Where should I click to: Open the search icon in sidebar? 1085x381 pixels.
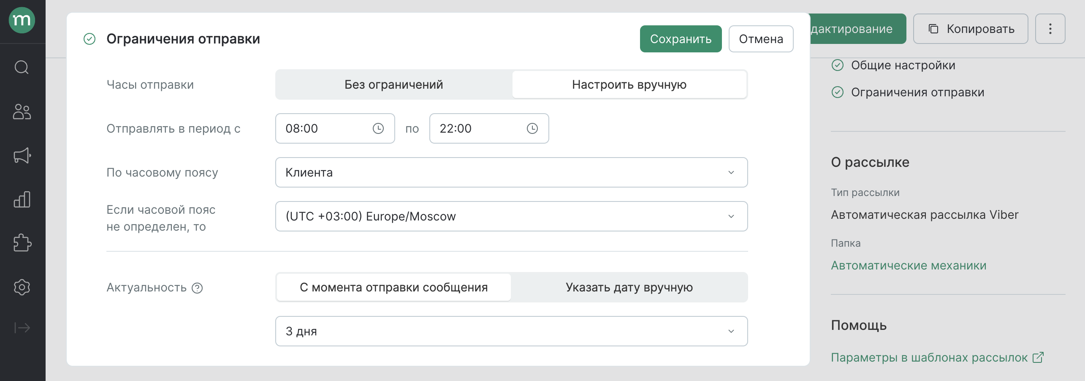22,67
